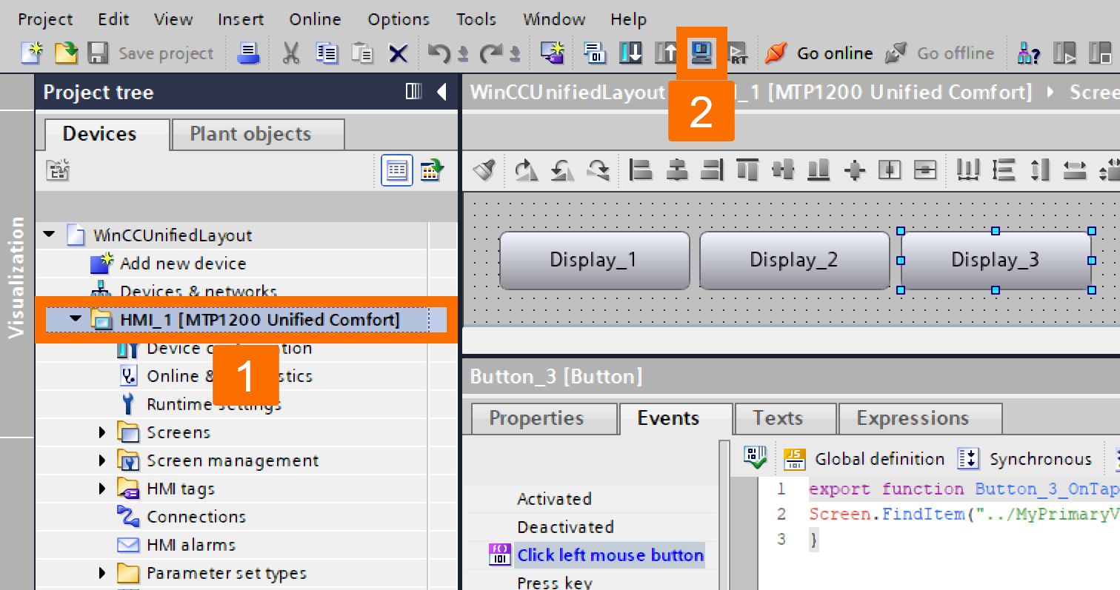Select Add new device in tree
The height and width of the screenshot is (590, 1120).
click(x=183, y=264)
